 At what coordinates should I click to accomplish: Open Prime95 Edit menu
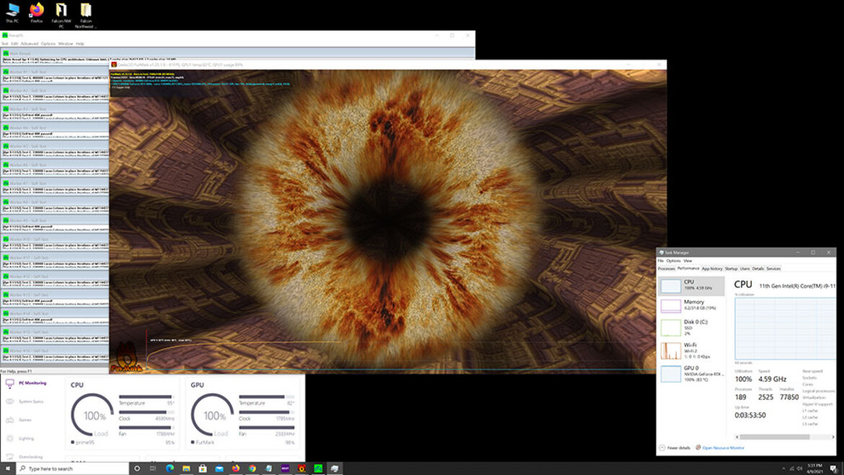coord(14,43)
